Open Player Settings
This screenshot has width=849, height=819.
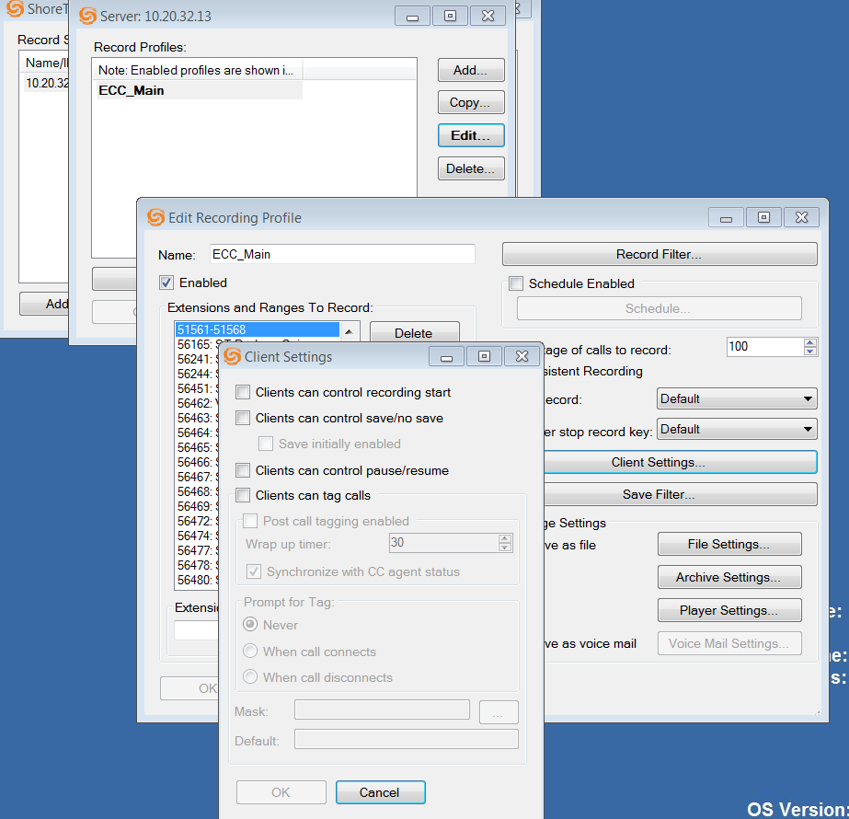pyautogui.click(x=729, y=610)
